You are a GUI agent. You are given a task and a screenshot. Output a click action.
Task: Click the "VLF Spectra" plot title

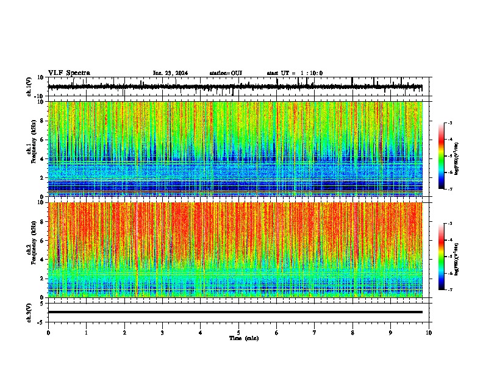[x=69, y=73]
